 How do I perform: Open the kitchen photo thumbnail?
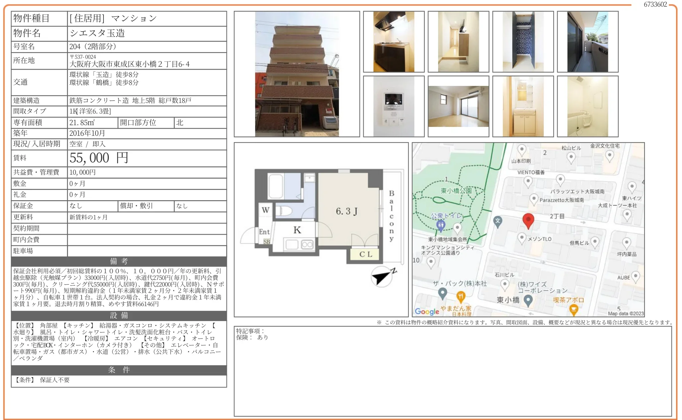(x=394, y=42)
